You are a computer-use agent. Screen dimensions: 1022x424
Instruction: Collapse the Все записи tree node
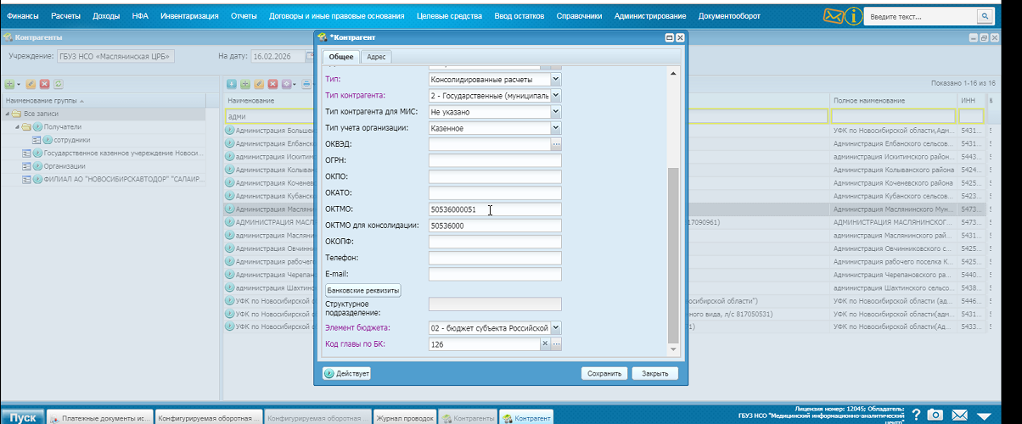click(x=8, y=114)
